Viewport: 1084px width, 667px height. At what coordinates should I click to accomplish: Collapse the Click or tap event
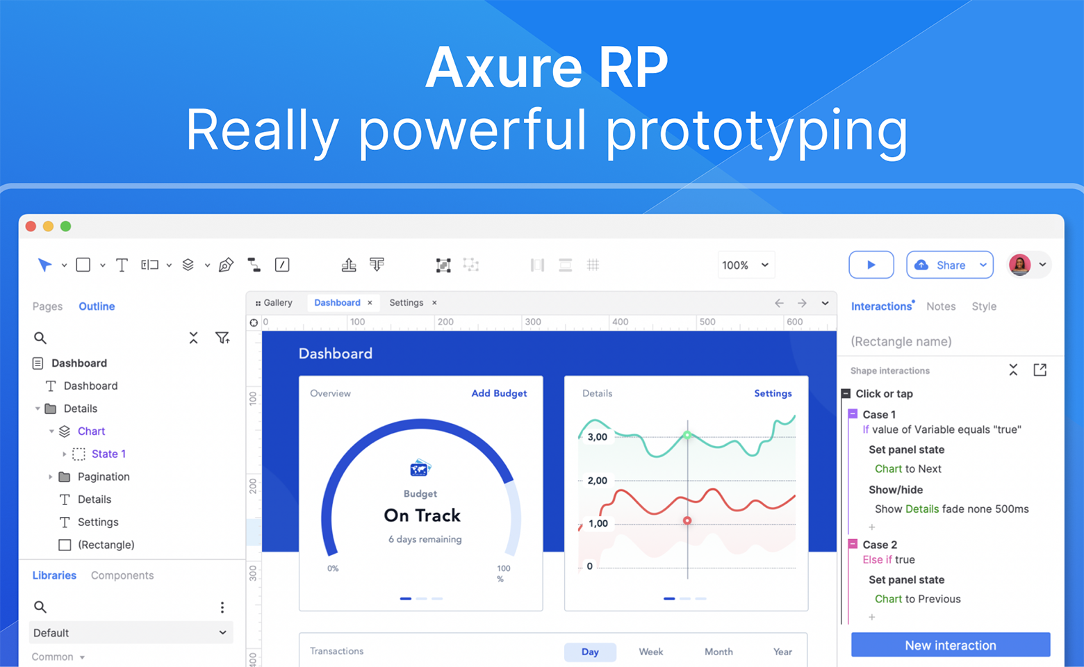[846, 394]
